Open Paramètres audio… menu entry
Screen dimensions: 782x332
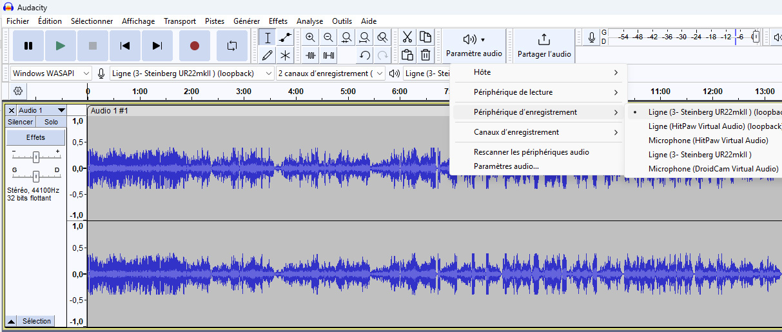(538, 166)
